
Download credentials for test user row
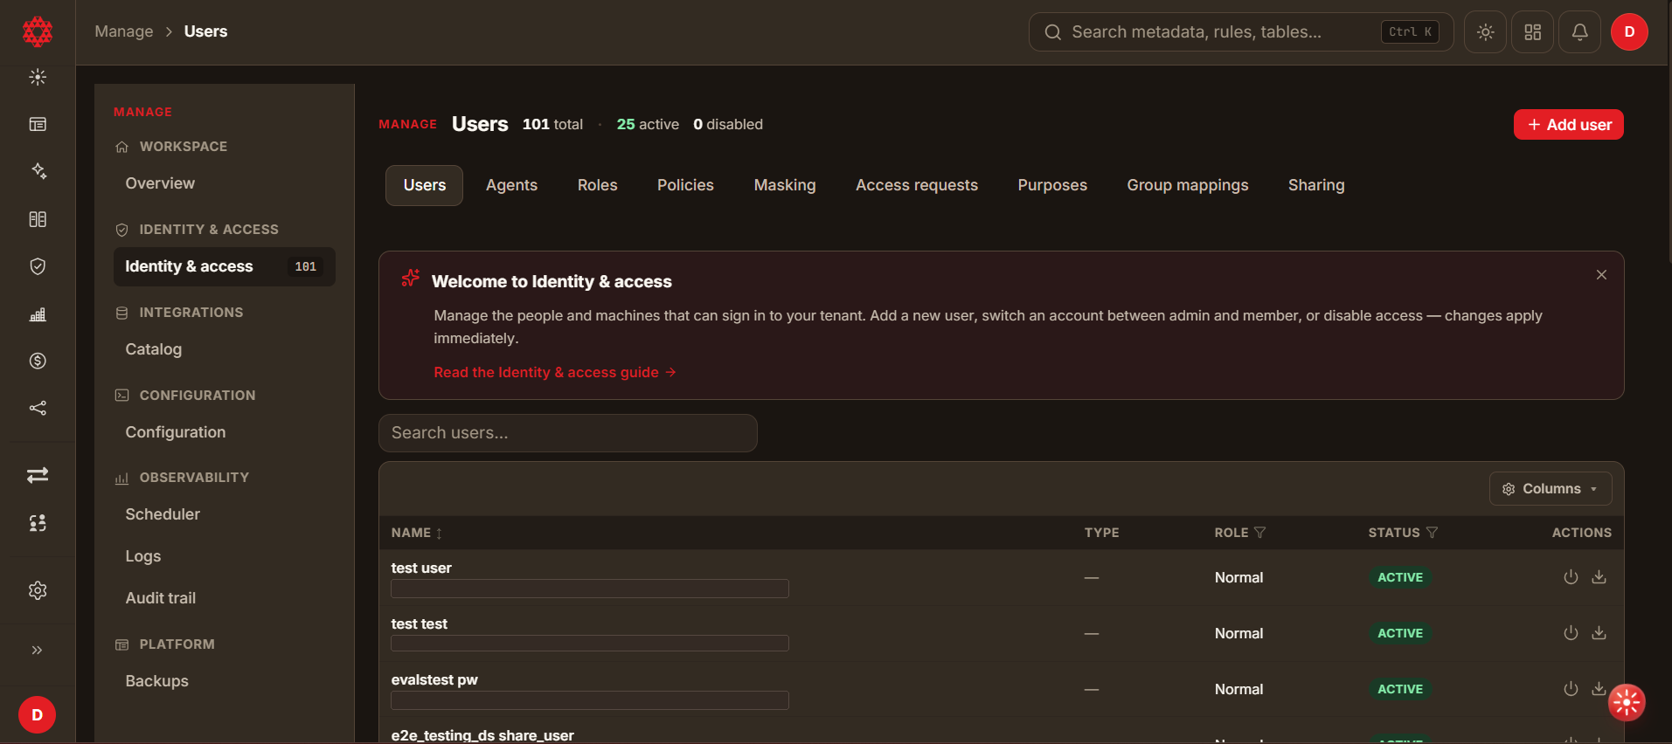coord(1599,577)
